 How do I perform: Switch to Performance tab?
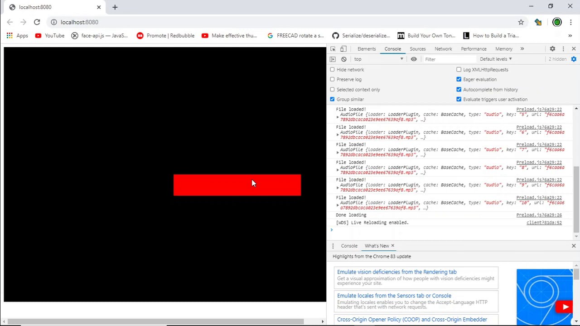pos(474,49)
